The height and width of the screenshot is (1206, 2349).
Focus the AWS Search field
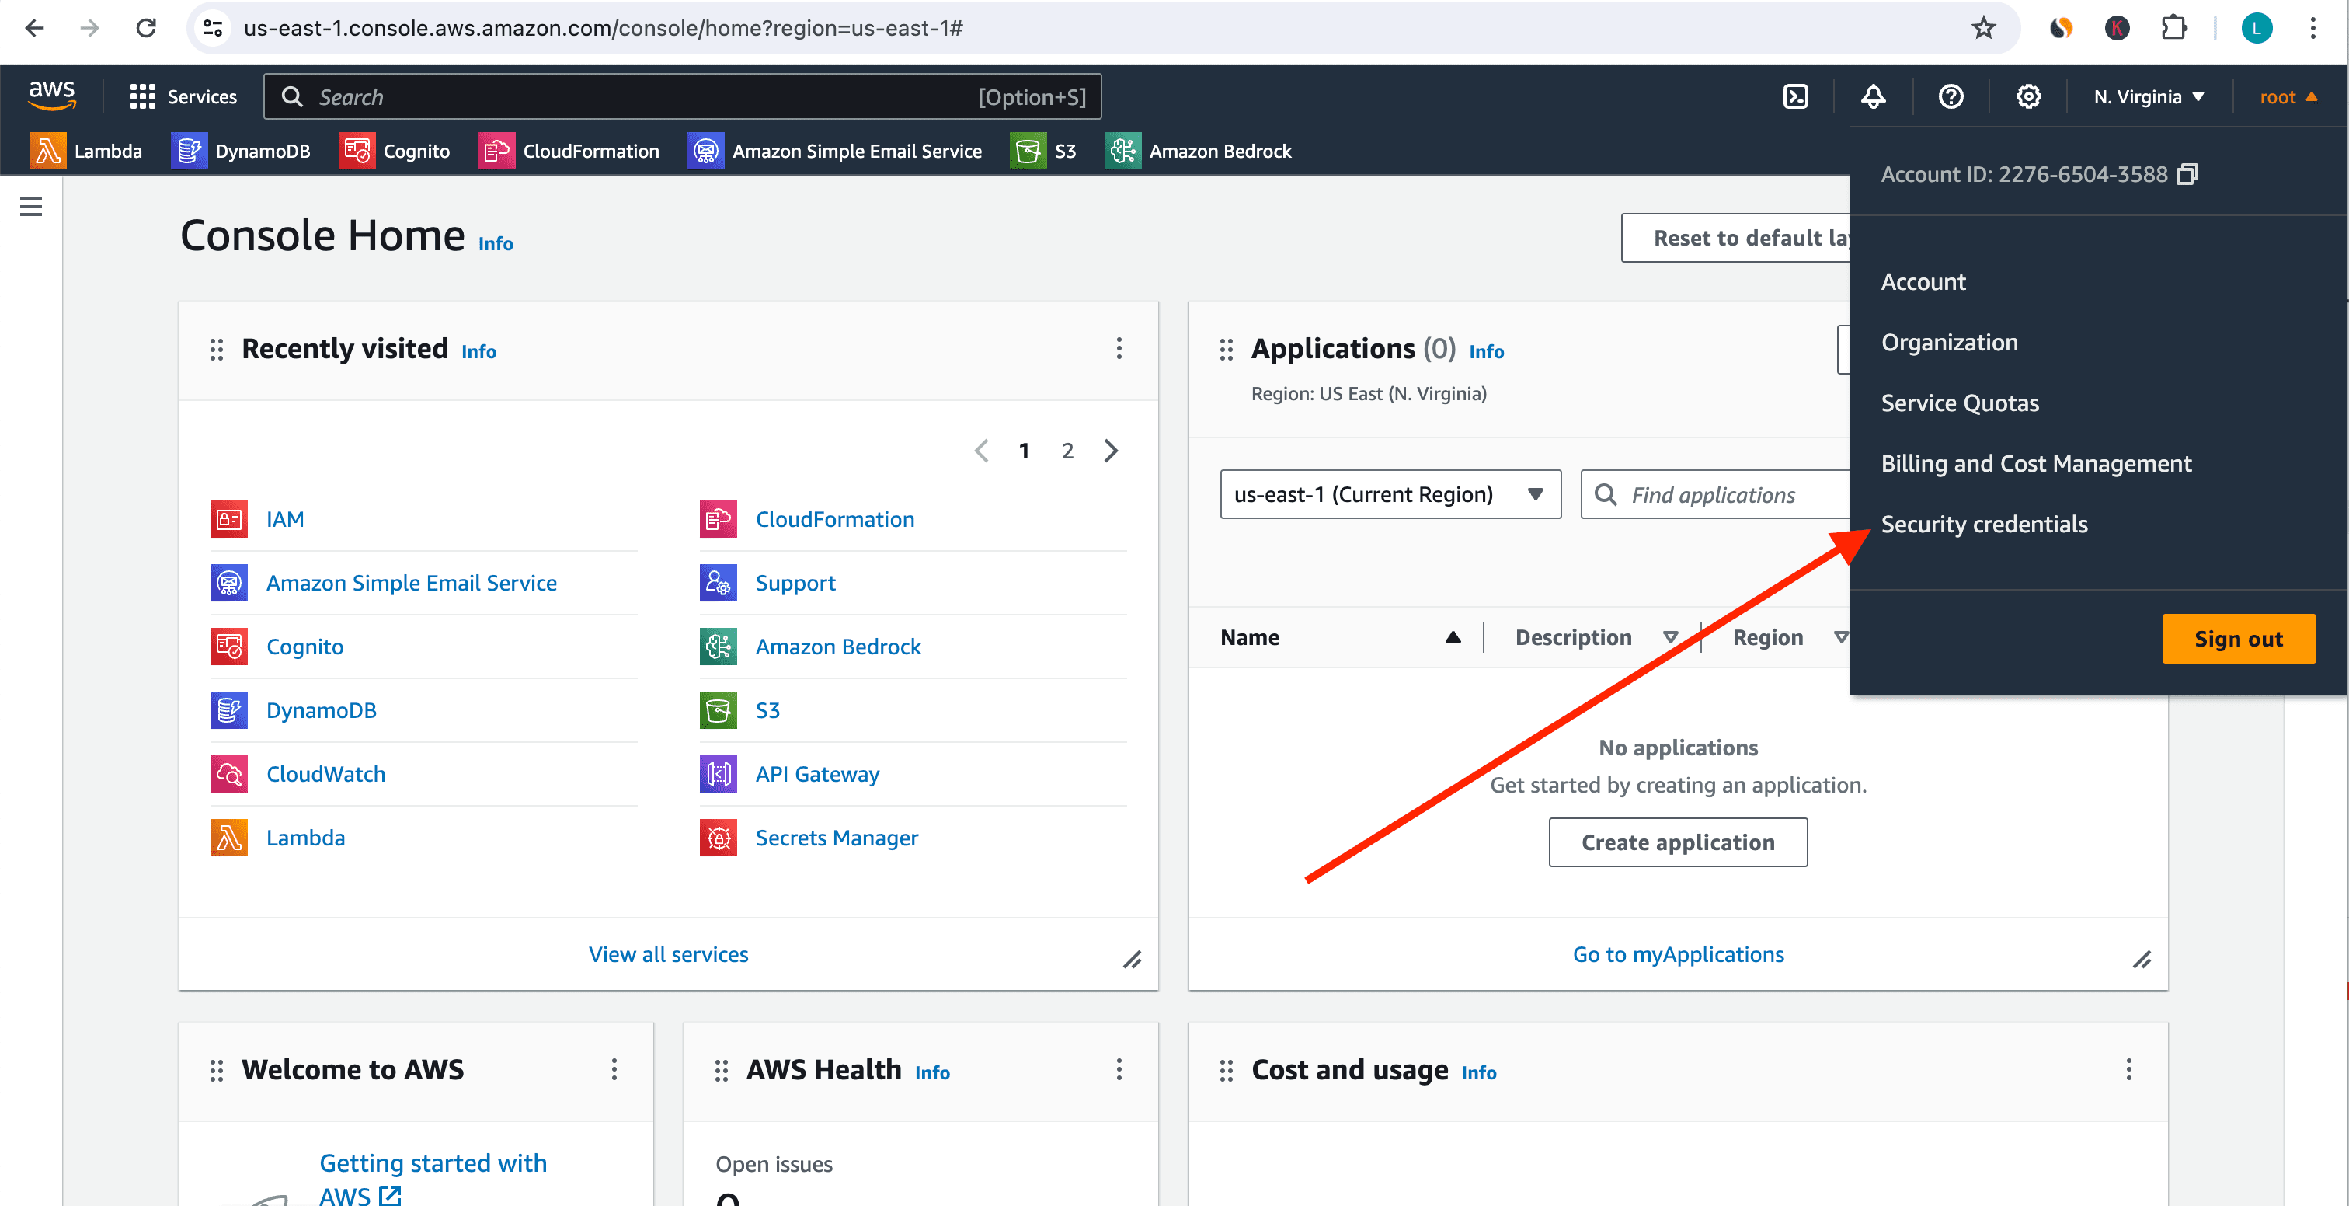pos(682,96)
